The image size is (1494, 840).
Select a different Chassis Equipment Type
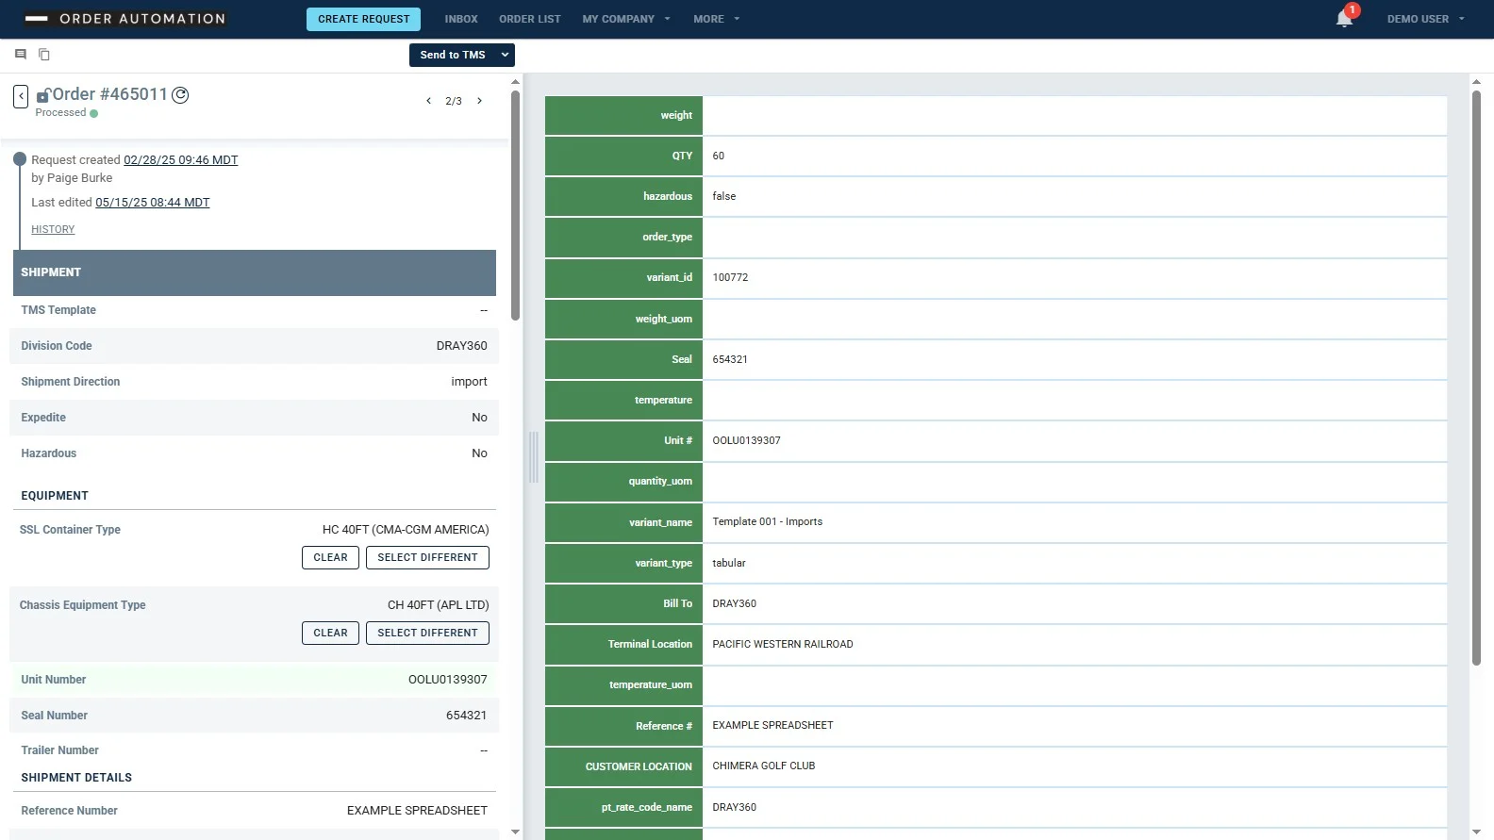427,633
